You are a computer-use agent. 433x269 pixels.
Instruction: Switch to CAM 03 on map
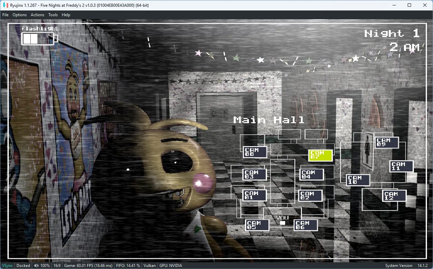[x=255, y=174]
